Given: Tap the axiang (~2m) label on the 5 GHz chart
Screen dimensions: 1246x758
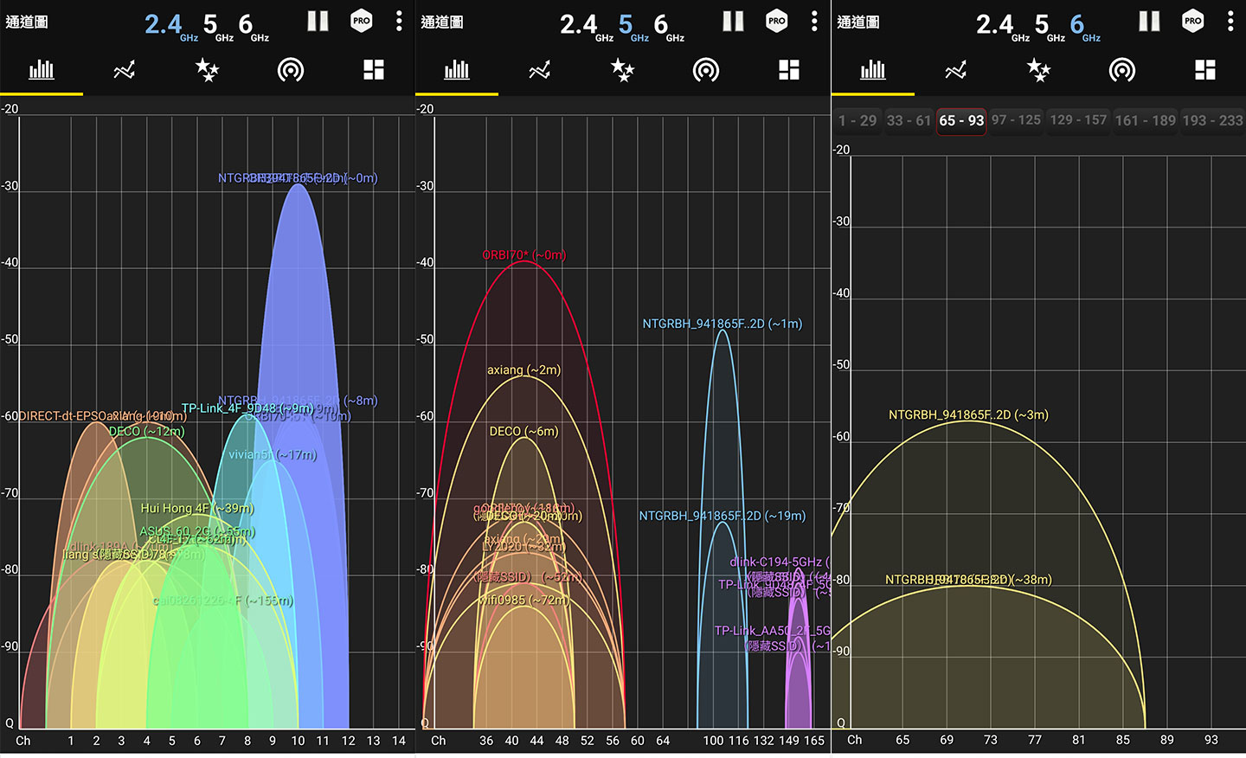Looking at the screenshot, I should (x=523, y=369).
